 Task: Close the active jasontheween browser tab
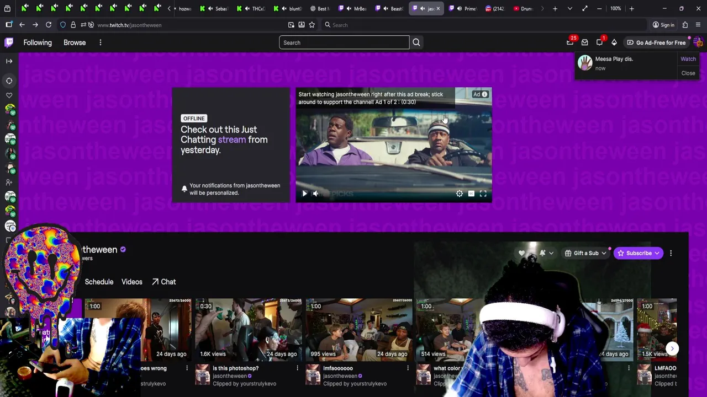click(x=438, y=9)
